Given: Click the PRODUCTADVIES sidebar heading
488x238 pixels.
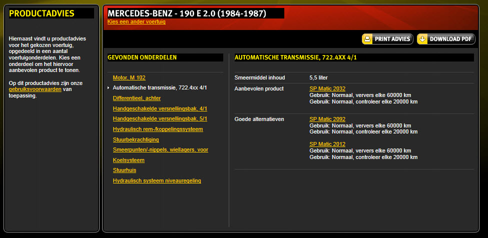Looking at the screenshot, I should pos(42,13).
